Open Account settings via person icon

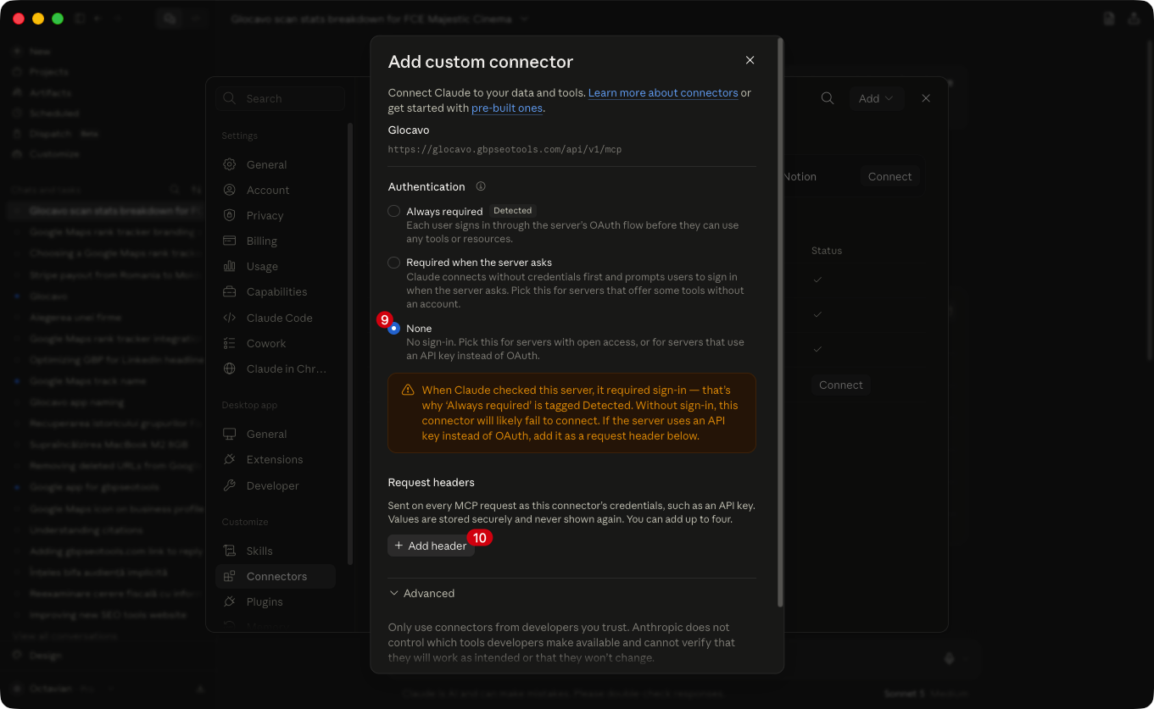click(x=229, y=190)
